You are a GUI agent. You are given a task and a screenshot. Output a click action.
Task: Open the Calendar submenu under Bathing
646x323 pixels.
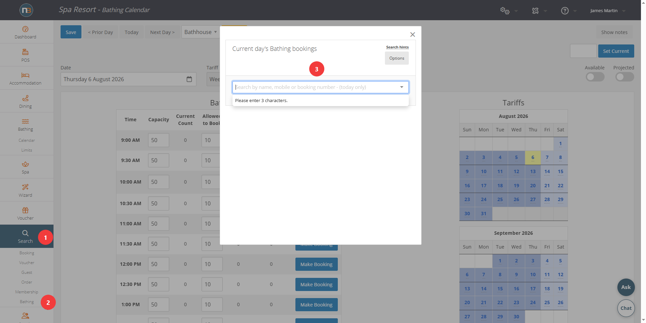pos(27,140)
